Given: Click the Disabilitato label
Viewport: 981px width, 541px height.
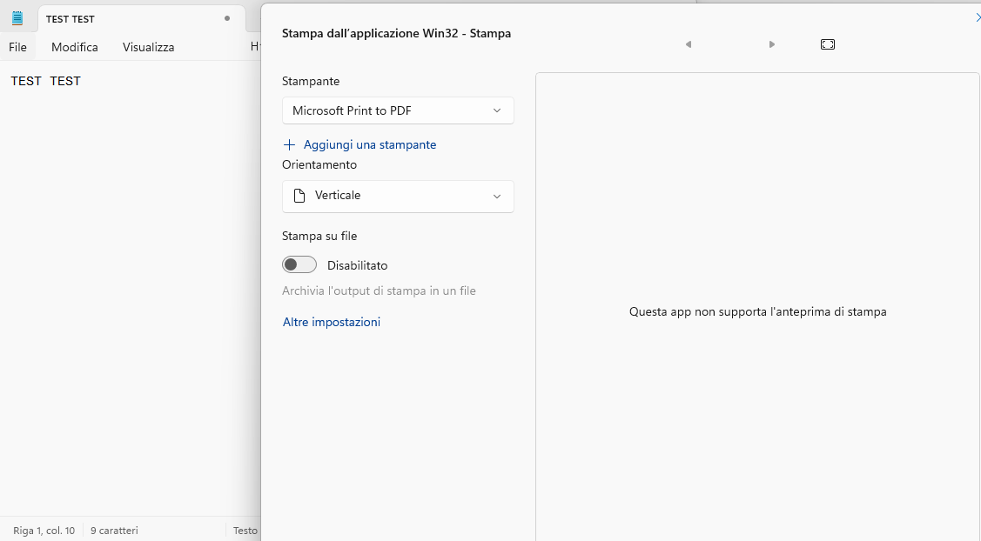Looking at the screenshot, I should pyautogui.click(x=357, y=265).
